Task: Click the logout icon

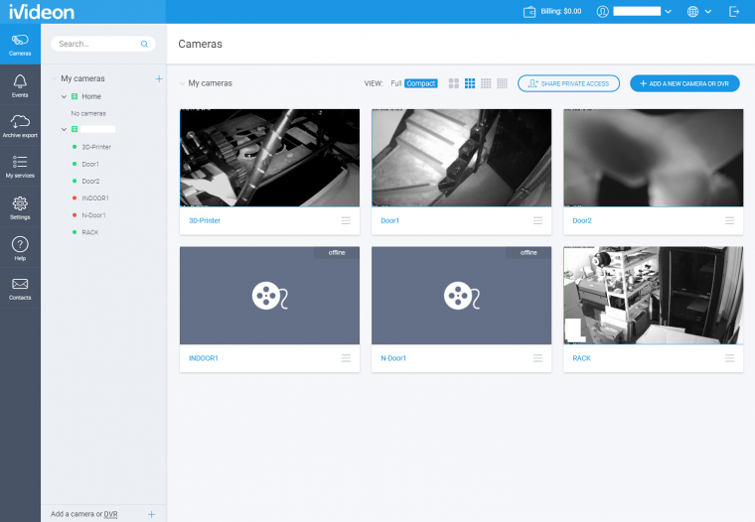Action: (x=734, y=12)
